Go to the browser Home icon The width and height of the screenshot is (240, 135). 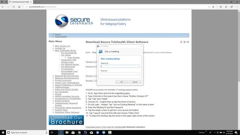tap(19, 7)
